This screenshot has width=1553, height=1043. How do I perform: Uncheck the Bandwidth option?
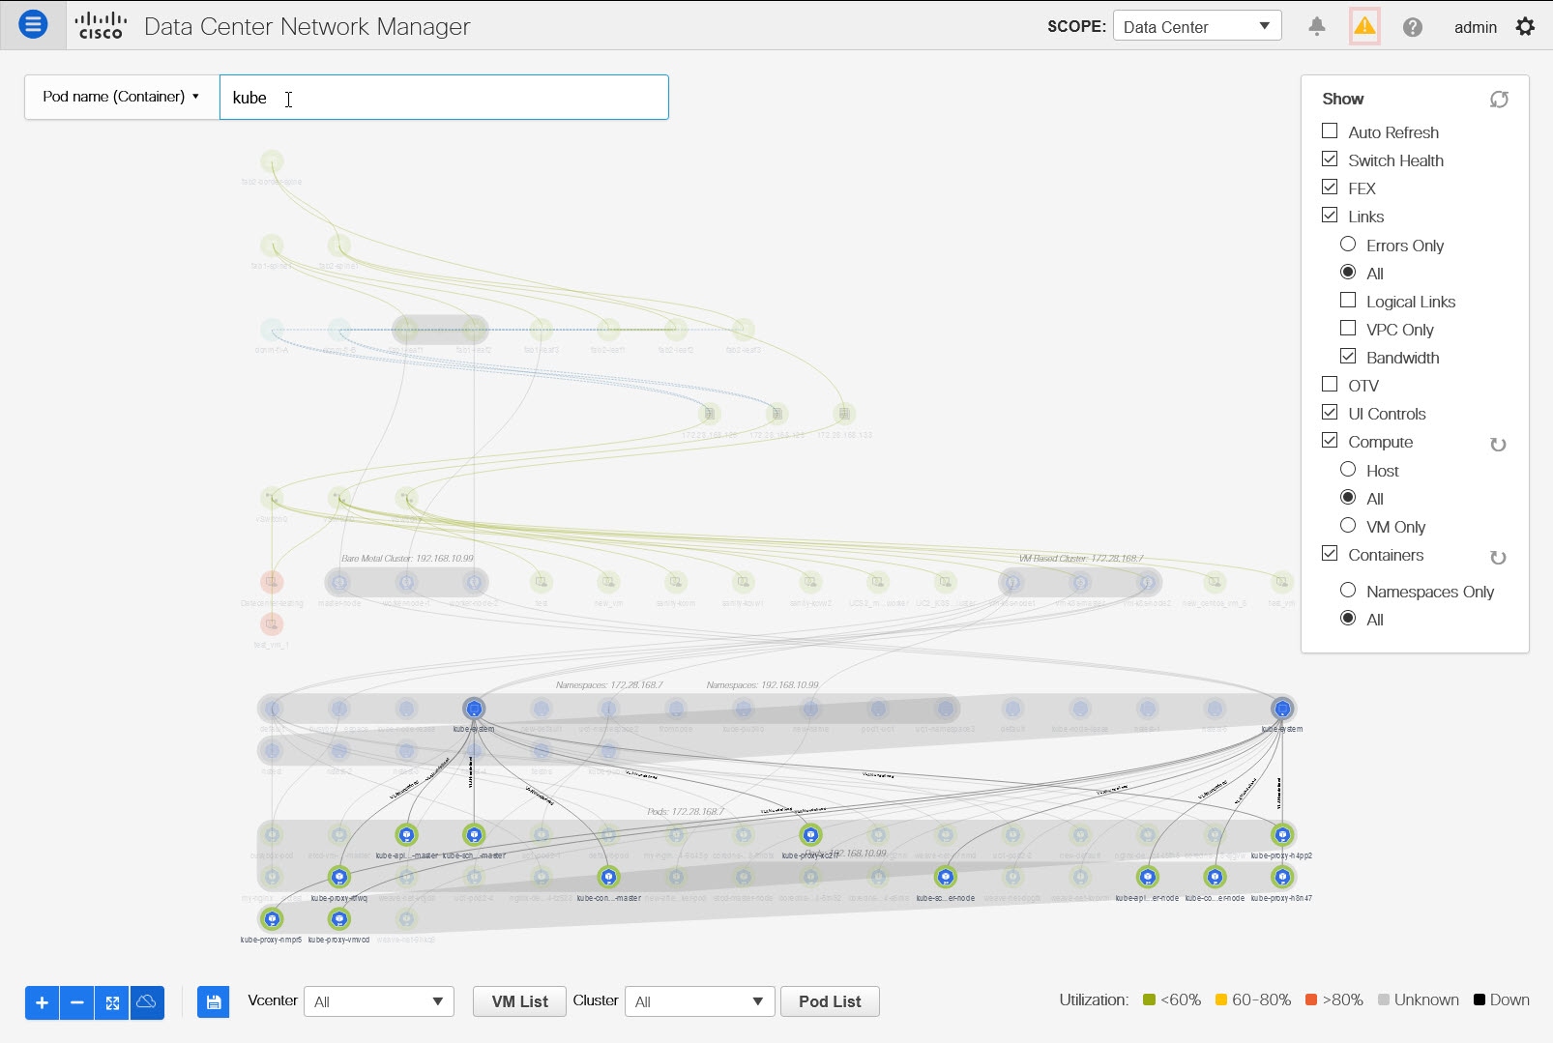point(1348,356)
